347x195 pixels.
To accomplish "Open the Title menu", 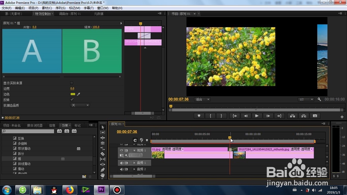I will pyautogui.click(x=88, y=8).
